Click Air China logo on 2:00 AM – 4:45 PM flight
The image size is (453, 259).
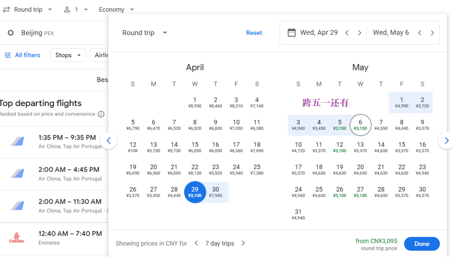pos(17,173)
